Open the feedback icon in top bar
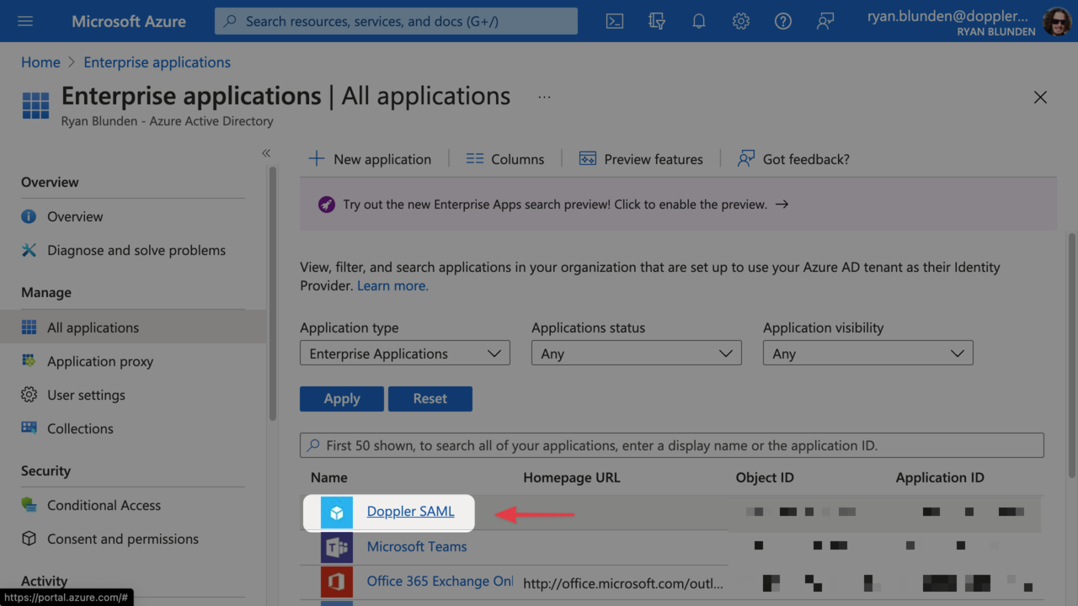 tap(825, 21)
